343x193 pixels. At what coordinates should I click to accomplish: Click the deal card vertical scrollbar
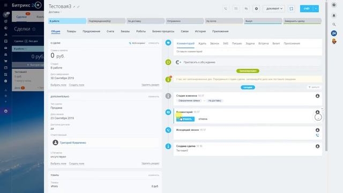click(326, 77)
